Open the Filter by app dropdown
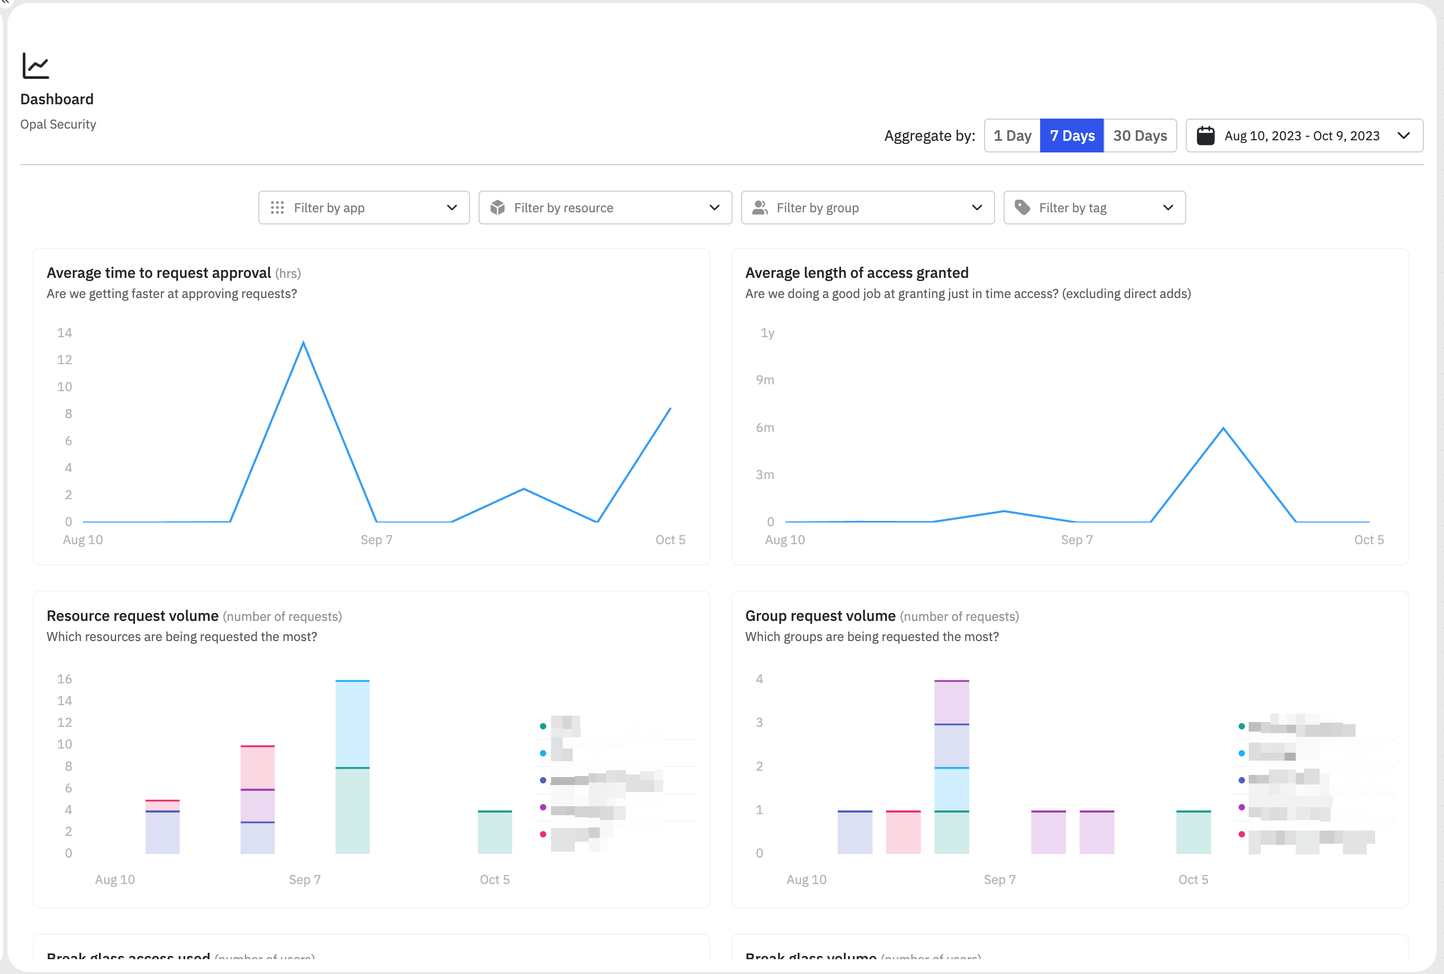 (x=364, y=208)
